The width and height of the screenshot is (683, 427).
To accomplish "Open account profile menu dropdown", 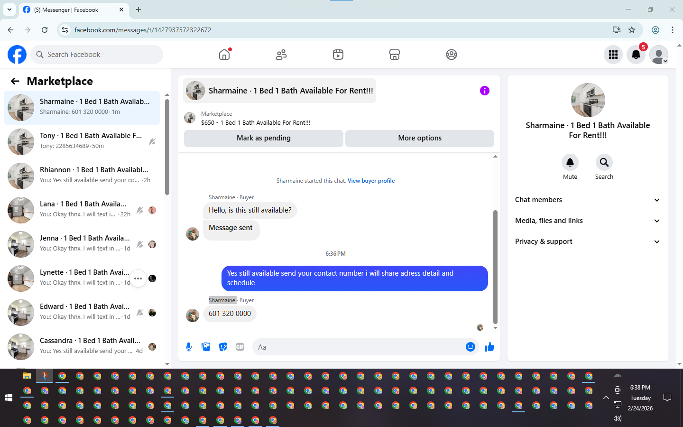I will point(659,55).
